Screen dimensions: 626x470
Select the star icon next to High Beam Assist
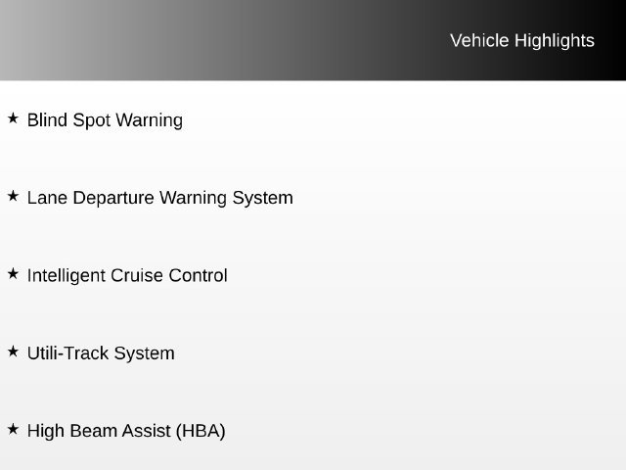(13, 429)
